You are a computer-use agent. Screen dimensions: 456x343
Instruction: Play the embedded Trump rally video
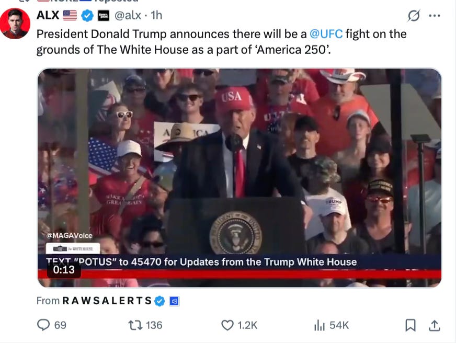pos(240,178)
